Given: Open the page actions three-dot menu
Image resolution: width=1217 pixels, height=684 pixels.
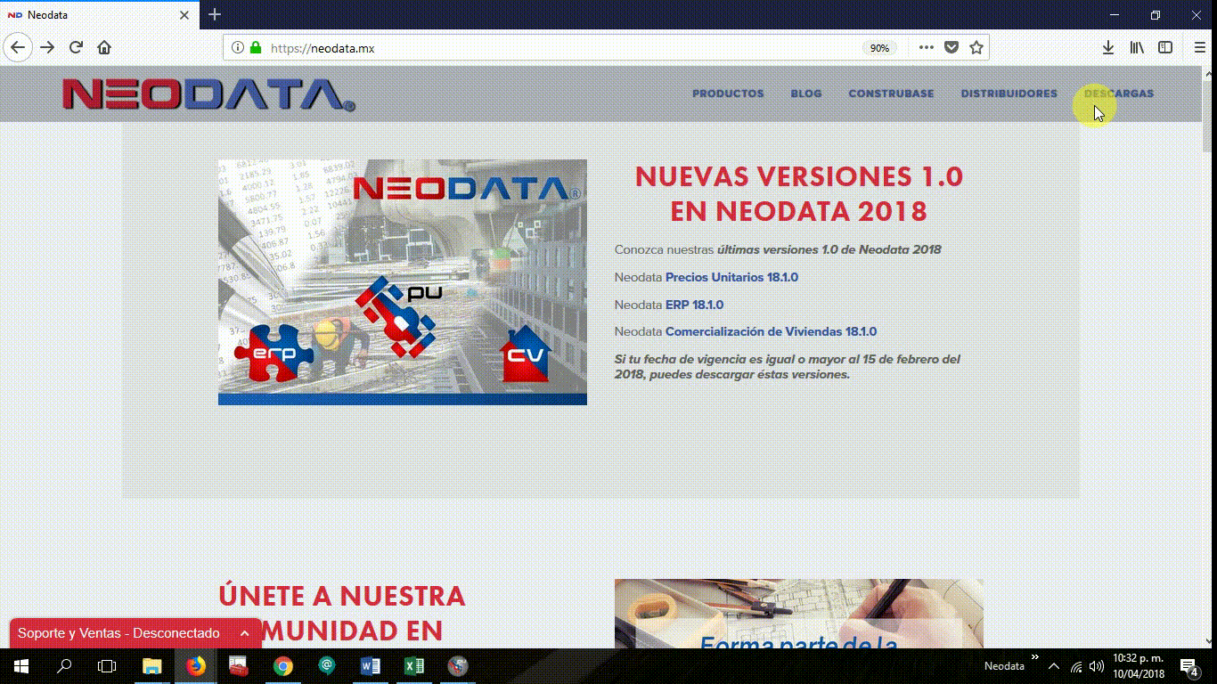Looking at the screenshot, I should tap(927, 48).
